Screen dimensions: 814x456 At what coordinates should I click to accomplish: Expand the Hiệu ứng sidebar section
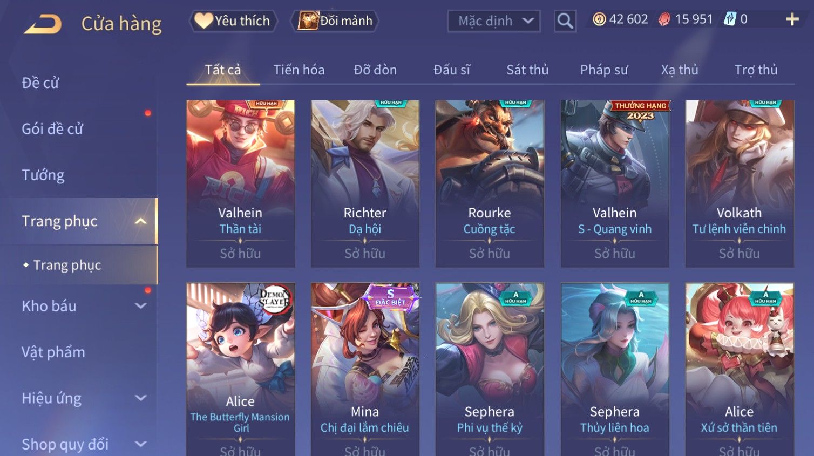pos(140,398)
